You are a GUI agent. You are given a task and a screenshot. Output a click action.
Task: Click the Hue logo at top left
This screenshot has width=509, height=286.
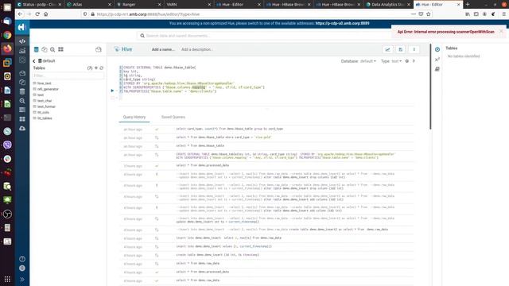tap(21, 27)
